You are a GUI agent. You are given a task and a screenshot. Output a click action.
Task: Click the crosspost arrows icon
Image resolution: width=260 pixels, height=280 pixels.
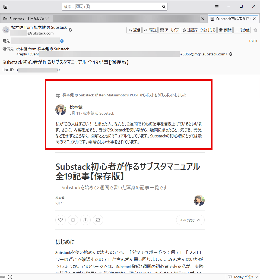[x=58, y=96]
